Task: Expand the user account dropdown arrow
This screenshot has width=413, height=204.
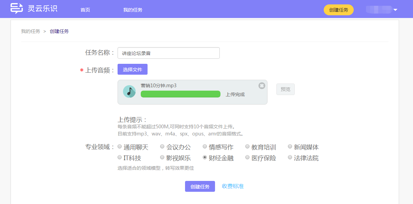Action: 395,10
